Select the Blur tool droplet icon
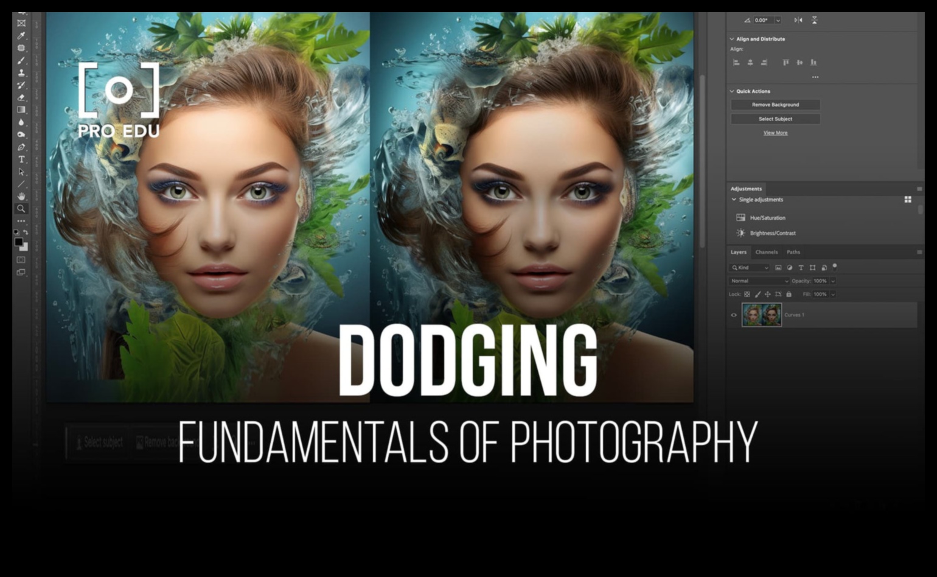This screenshot has width=937, height=577. coord(21,122)
